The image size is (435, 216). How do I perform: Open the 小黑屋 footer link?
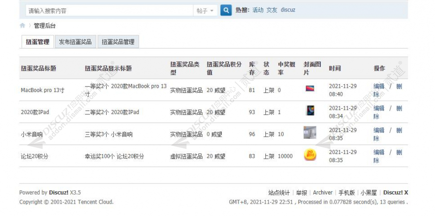(x=369, y=193)
